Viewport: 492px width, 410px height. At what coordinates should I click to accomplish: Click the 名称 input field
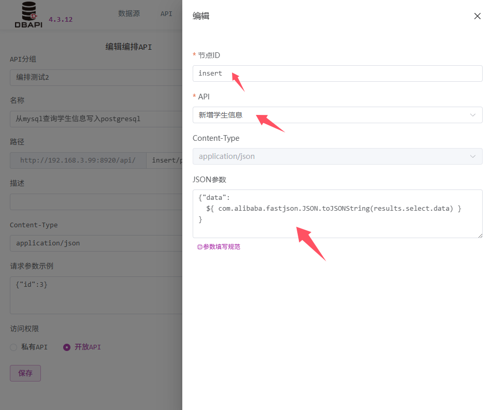(96, 119)
